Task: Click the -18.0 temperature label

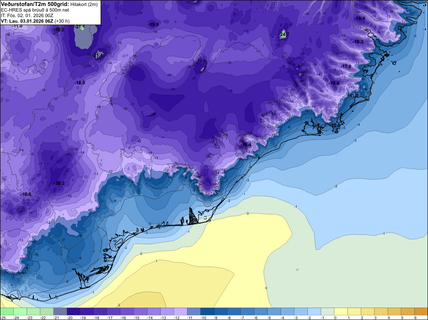Action: [x=80, y=83]
